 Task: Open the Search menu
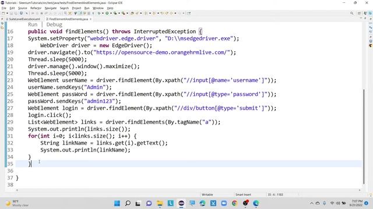pyautogui.click(x=64, y=8)
